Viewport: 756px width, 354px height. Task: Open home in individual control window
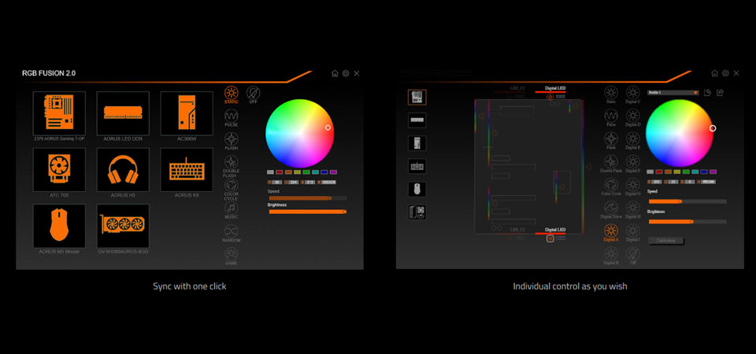(714, 73)
